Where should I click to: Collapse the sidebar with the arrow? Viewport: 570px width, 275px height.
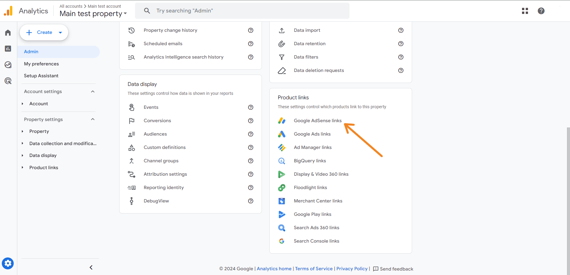91,268
